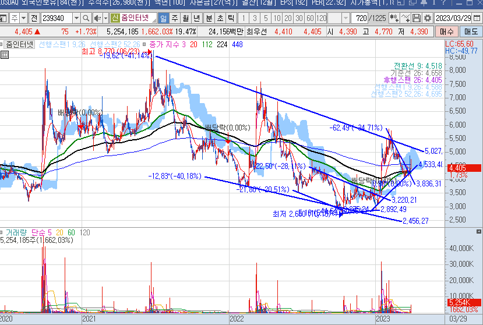Click the 줌인터넷 chart legend label
The height and width of the screenshot is (325, 483).
point(20,44)
